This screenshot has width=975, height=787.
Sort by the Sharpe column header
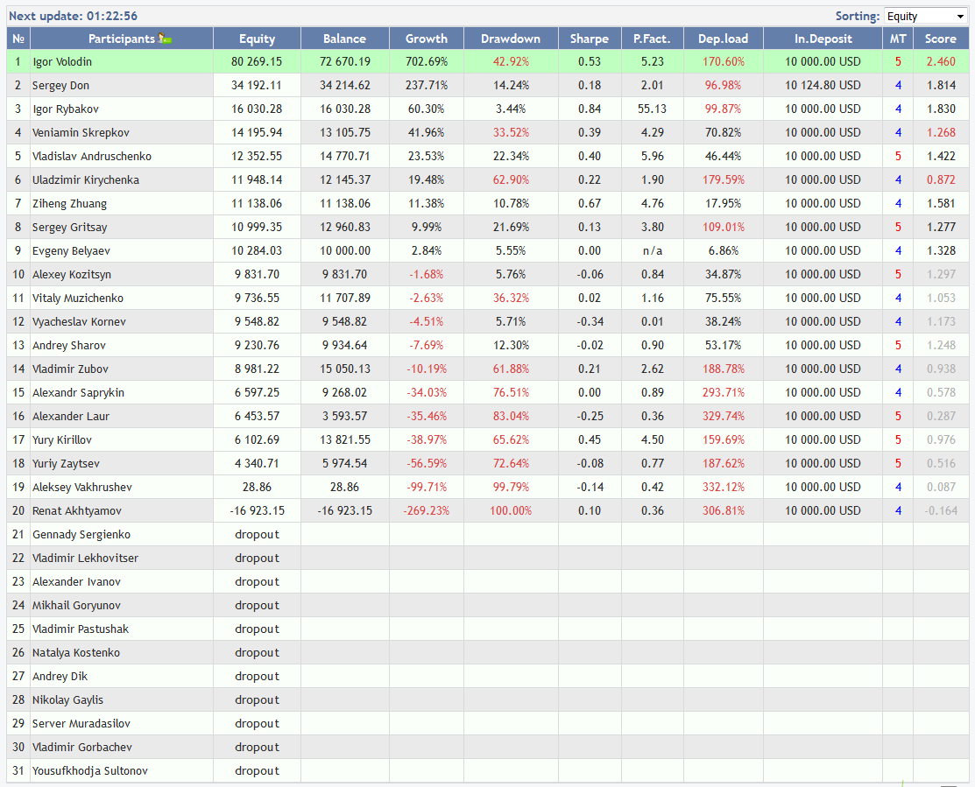(x=590, y=39)
